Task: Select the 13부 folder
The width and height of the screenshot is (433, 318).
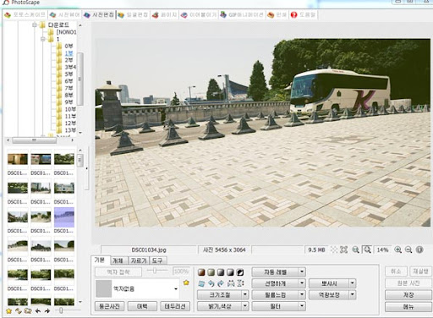Action: (70, 130)
